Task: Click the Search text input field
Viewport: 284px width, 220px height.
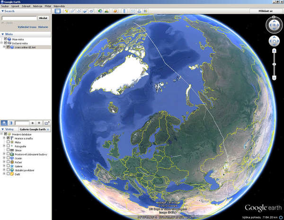Action: pos(19,18)
